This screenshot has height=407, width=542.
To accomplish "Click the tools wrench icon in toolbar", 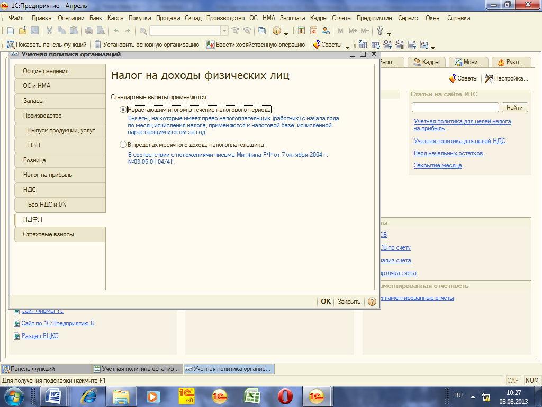I will coord(380,31).
